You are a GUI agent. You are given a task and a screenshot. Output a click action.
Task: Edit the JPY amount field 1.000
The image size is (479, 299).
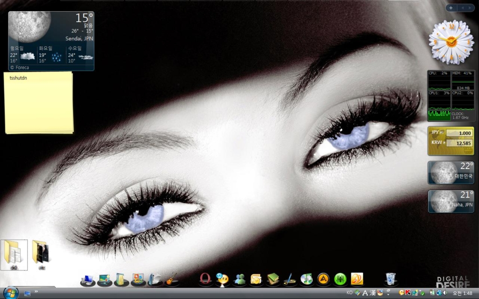[459, 133]
